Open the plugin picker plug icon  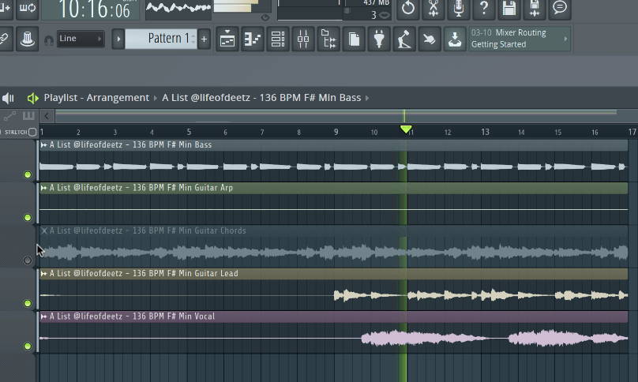(x=379, y=39)
